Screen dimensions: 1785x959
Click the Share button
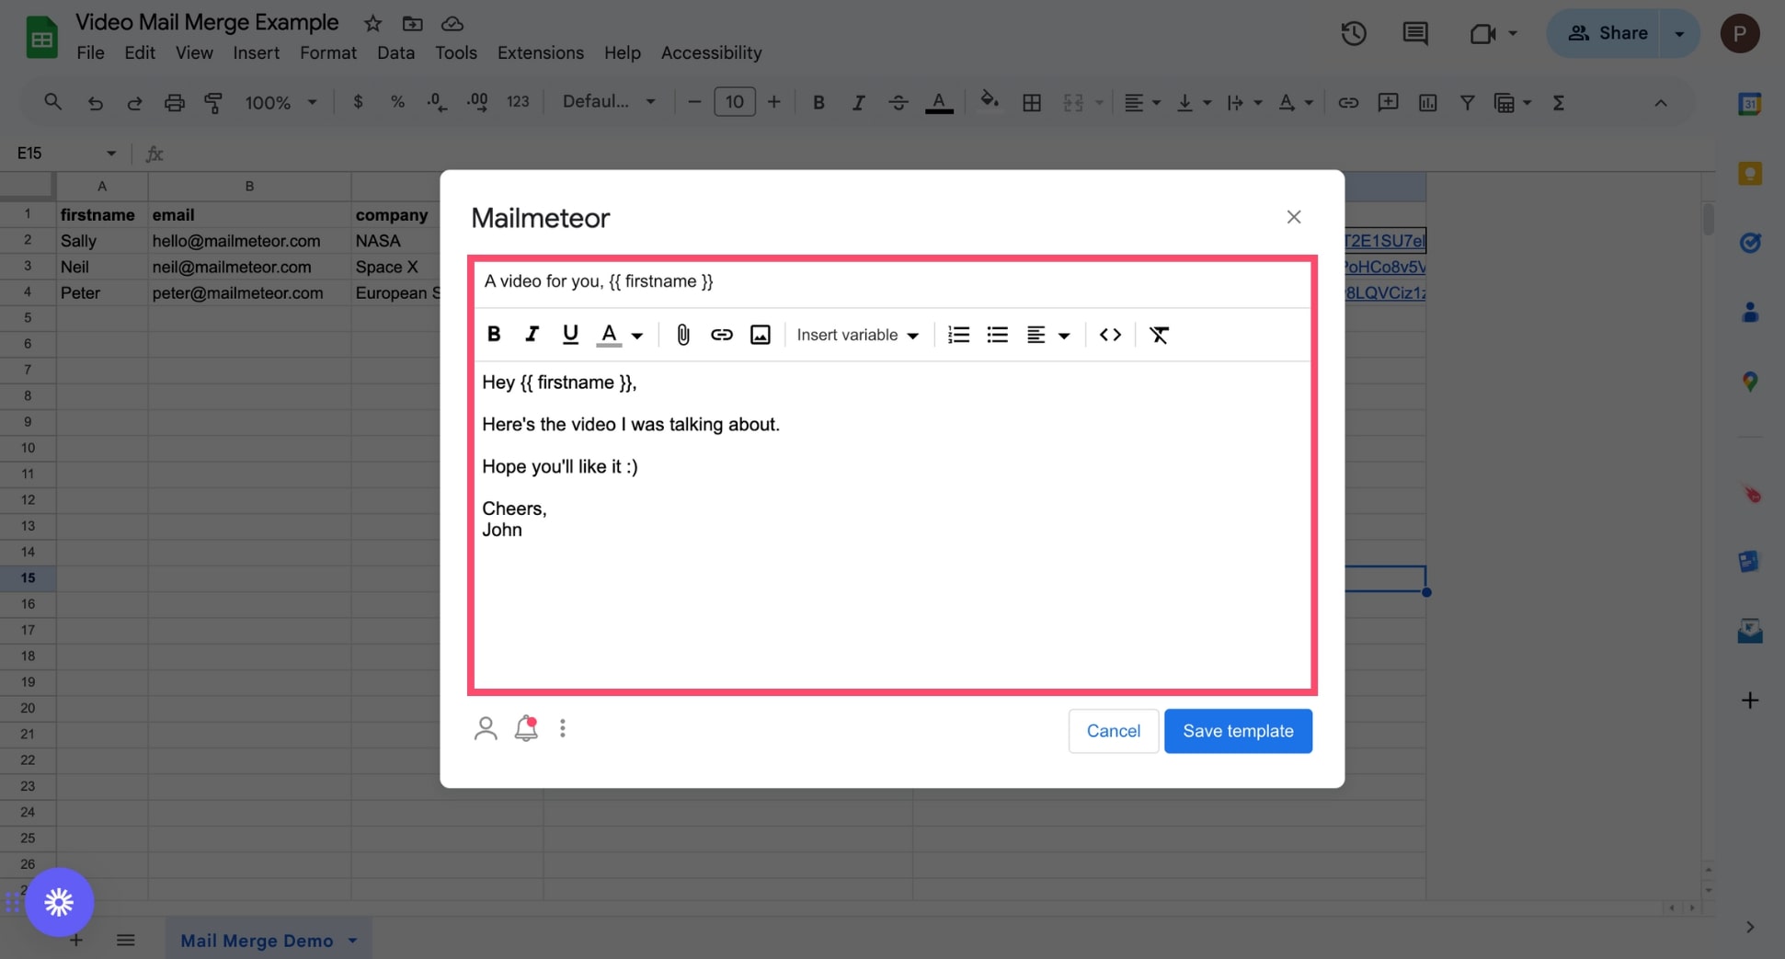(1606, 33)
